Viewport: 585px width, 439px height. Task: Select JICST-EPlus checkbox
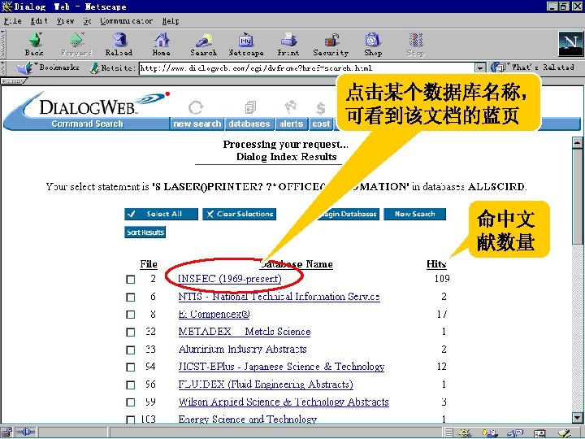131,367
